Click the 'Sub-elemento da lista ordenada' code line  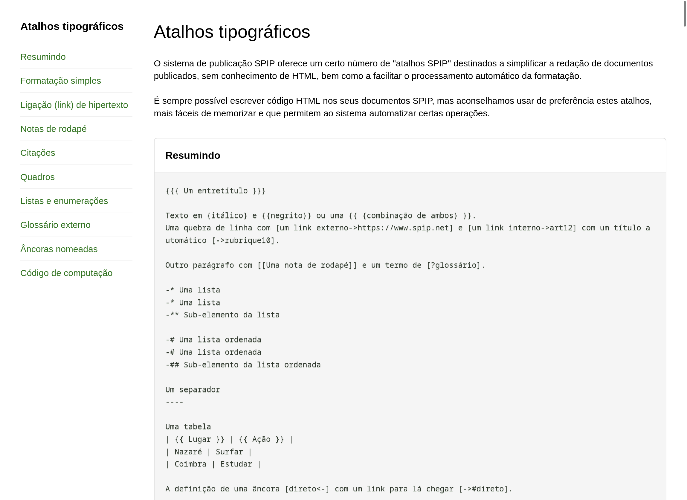[x=243, y=365]
